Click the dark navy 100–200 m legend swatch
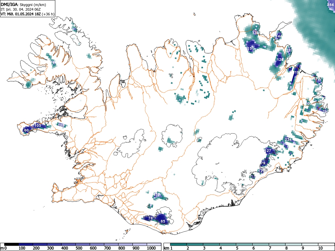Viewport: 335px width, 251px height. click(x=26, y=244)
